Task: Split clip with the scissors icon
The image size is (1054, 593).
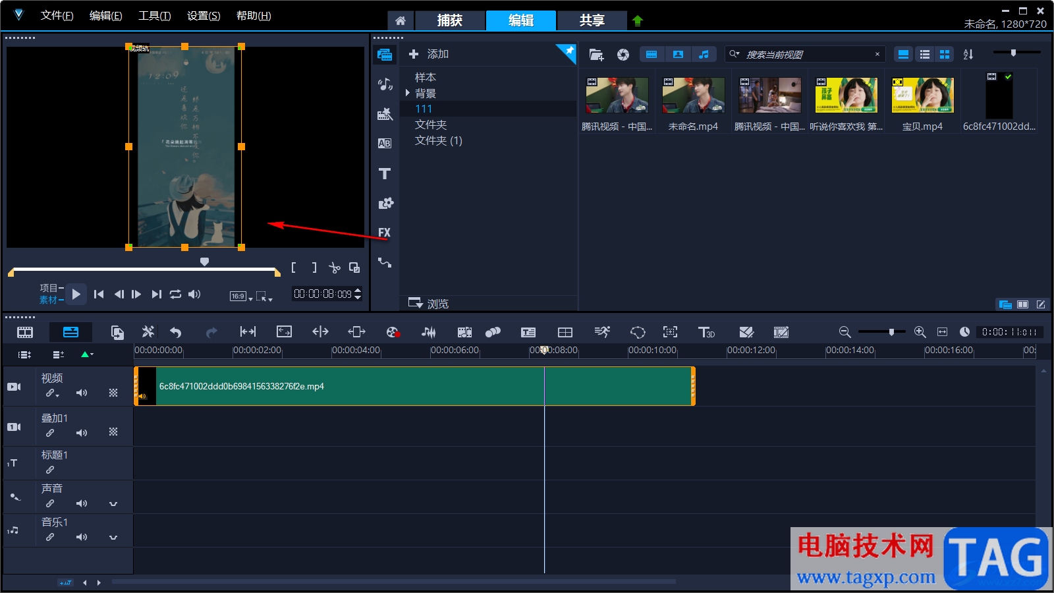Action: pos(335,268)
